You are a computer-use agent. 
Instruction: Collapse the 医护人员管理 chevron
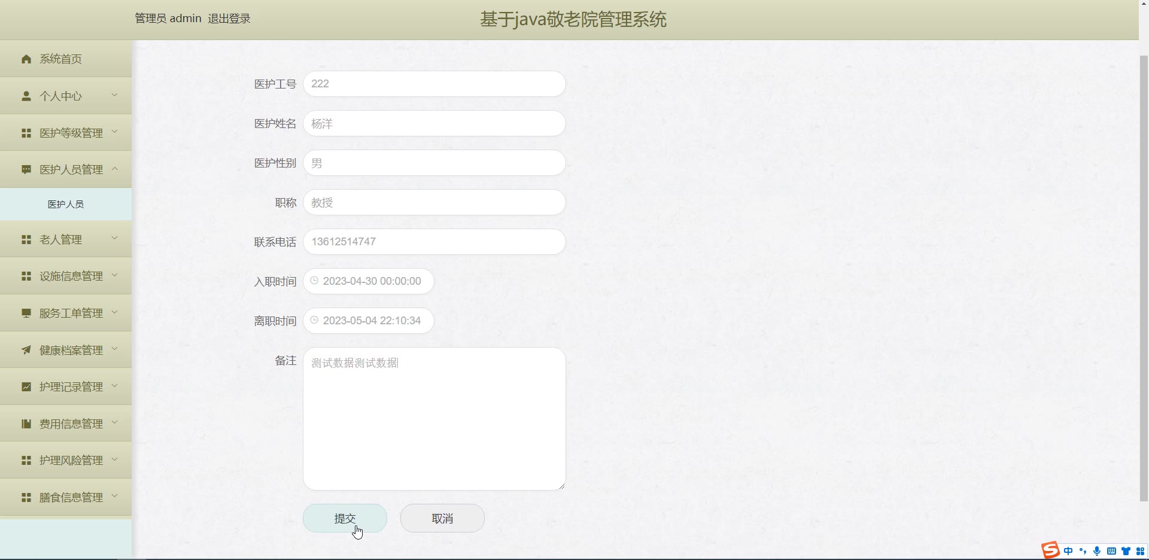pyautogui.click(x=114, y=169)
